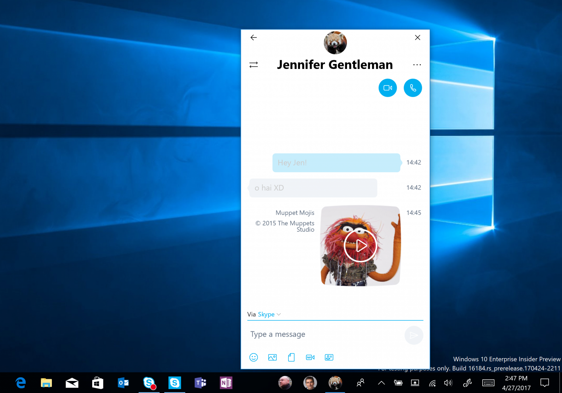This screenshot has width=562, height=393.
Task: Attach a file using the document icon
Action: click(291, 358)
